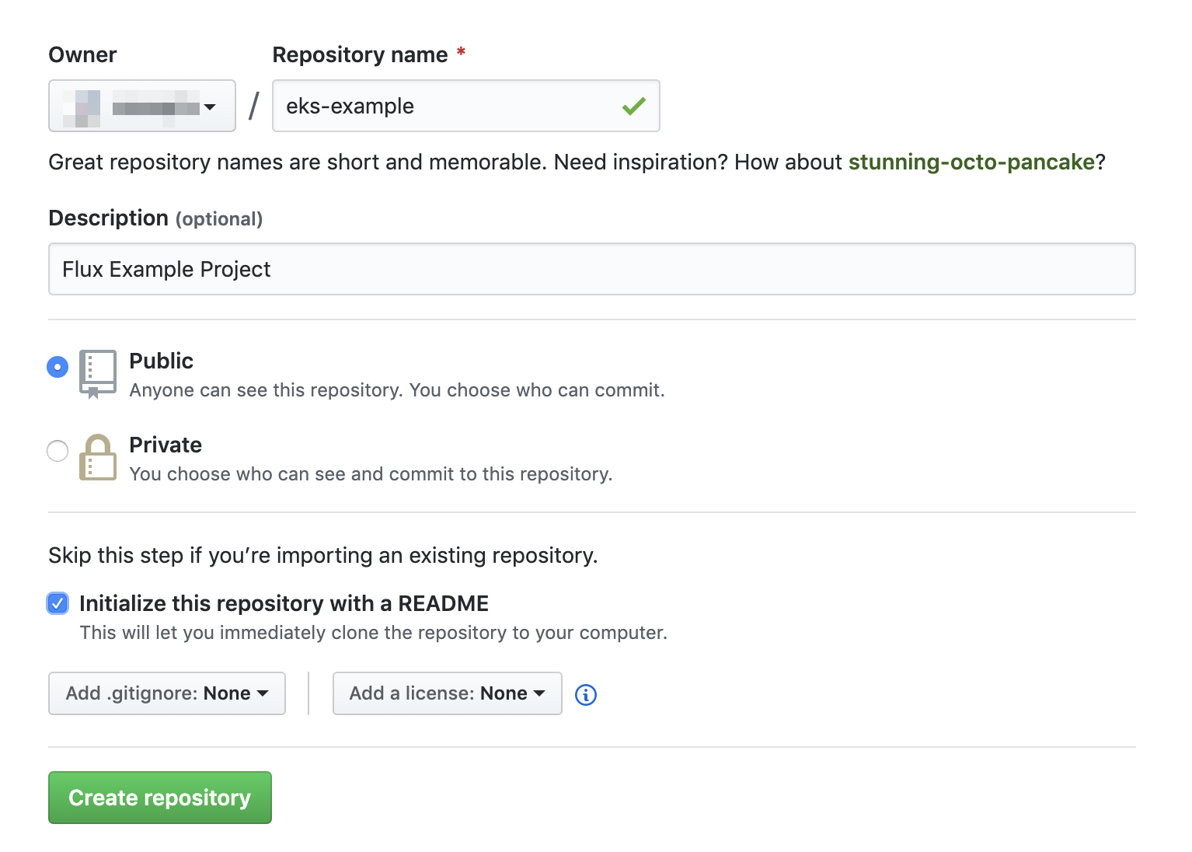The height and width of the screenshot is (852, 1192).
Task: Click the caret arrow beside license None
Action: [x=539, y=693]
